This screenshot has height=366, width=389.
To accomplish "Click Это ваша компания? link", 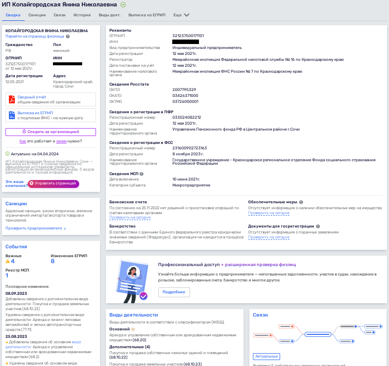I will (x=16, y=184).
